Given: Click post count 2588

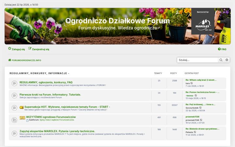Looking at the screenshot, I should 174,81.
